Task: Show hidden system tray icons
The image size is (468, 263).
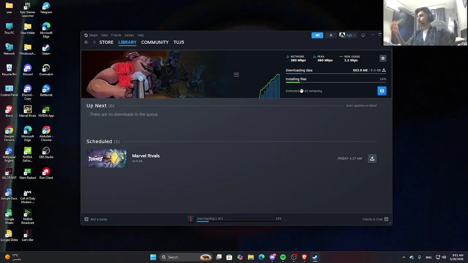Action: (x=404, y=257)
